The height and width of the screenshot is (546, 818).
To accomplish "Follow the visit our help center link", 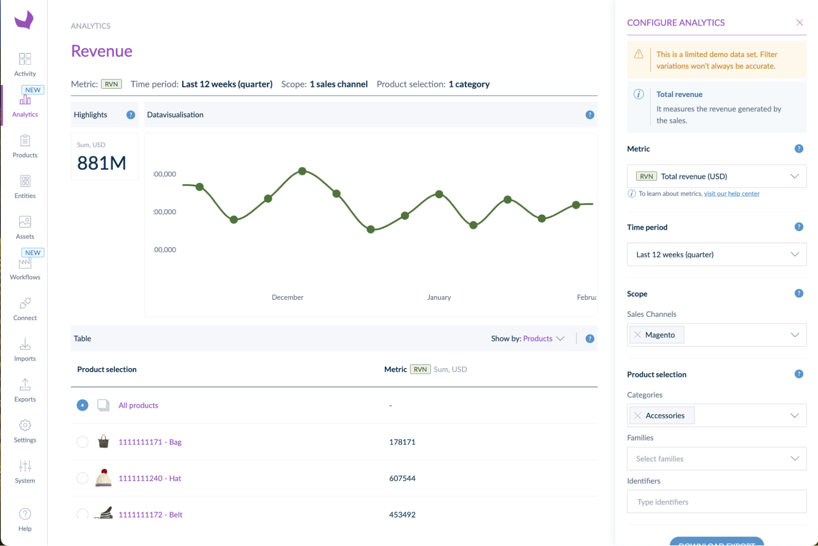I will (x=731, y=193).
